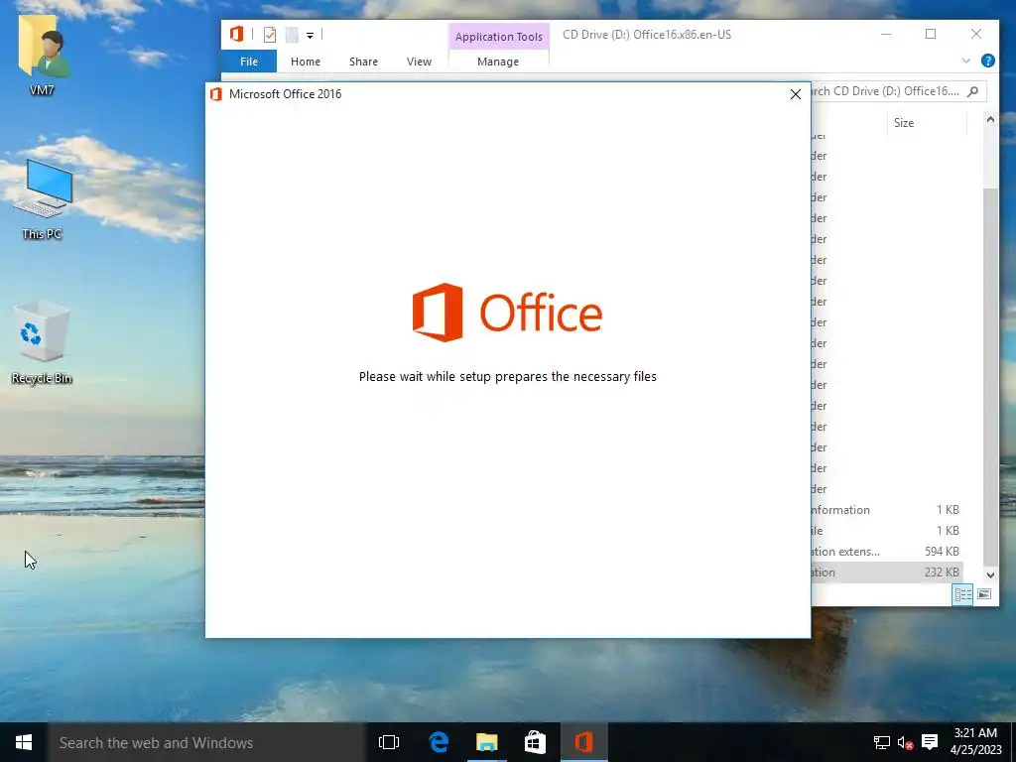Switch to the Share ribbon tab

click(363, 62)
